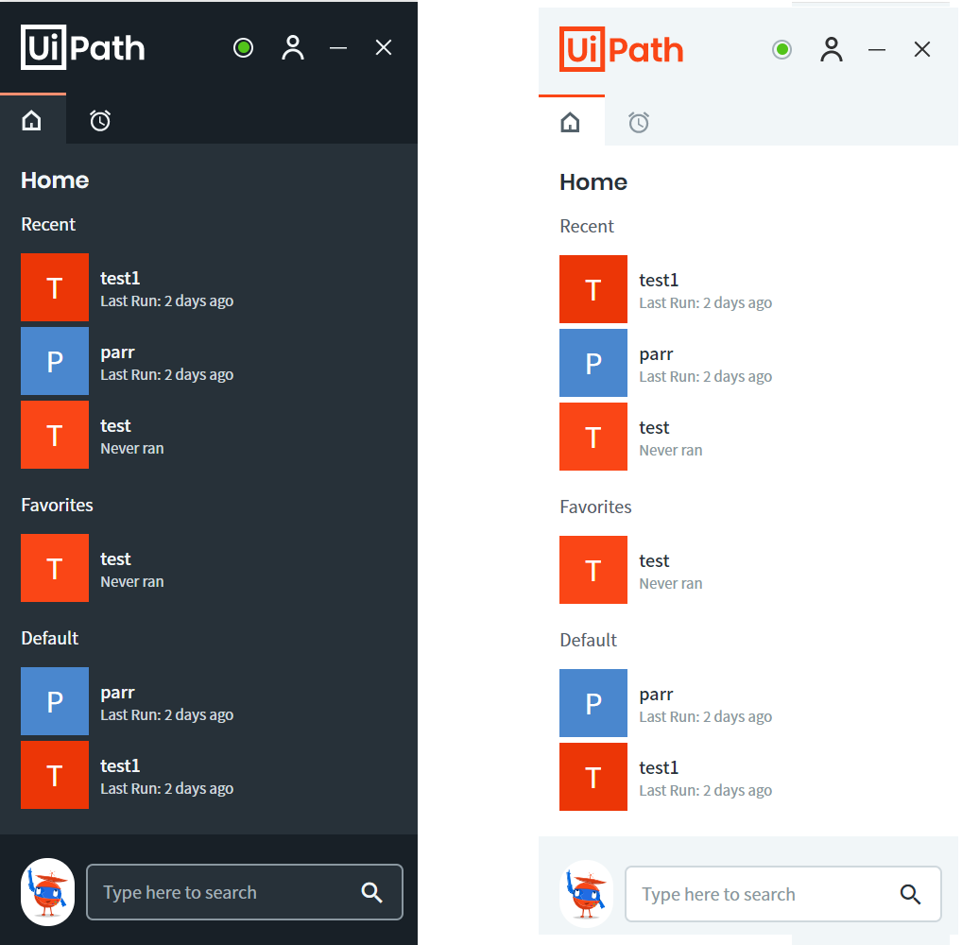Click test T icon under Recent, light window
Screen dimensions: 962x945
593,437
